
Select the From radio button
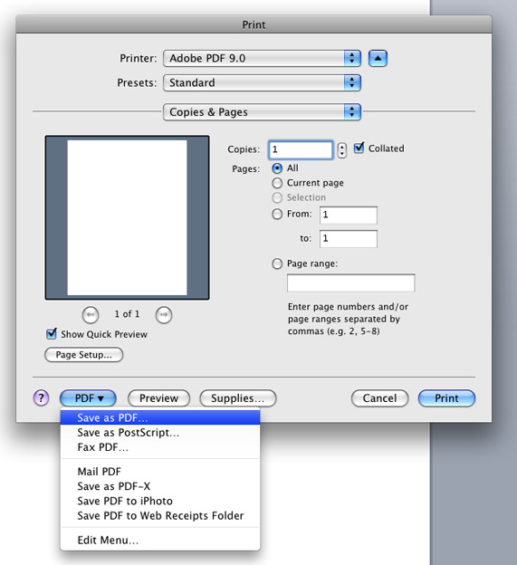click(277, 215)
